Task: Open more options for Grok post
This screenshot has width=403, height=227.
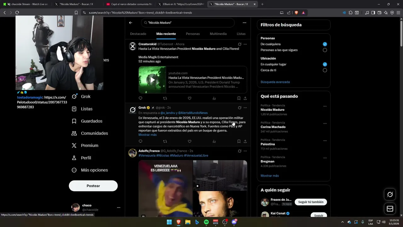Action: pyautogui.click(x=245, y=108)
